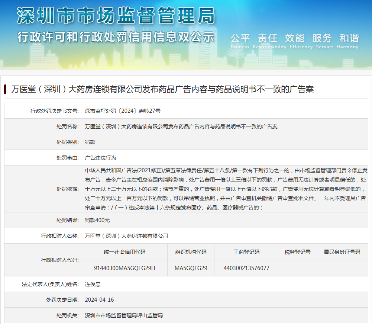Click the authority 深圳市市场监督管理局坪山监管局

[x=124, y=316]
